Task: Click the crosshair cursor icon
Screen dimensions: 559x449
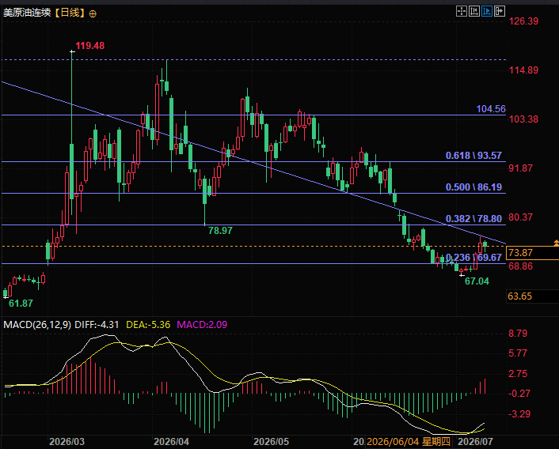Action: [x=462, y=11]
